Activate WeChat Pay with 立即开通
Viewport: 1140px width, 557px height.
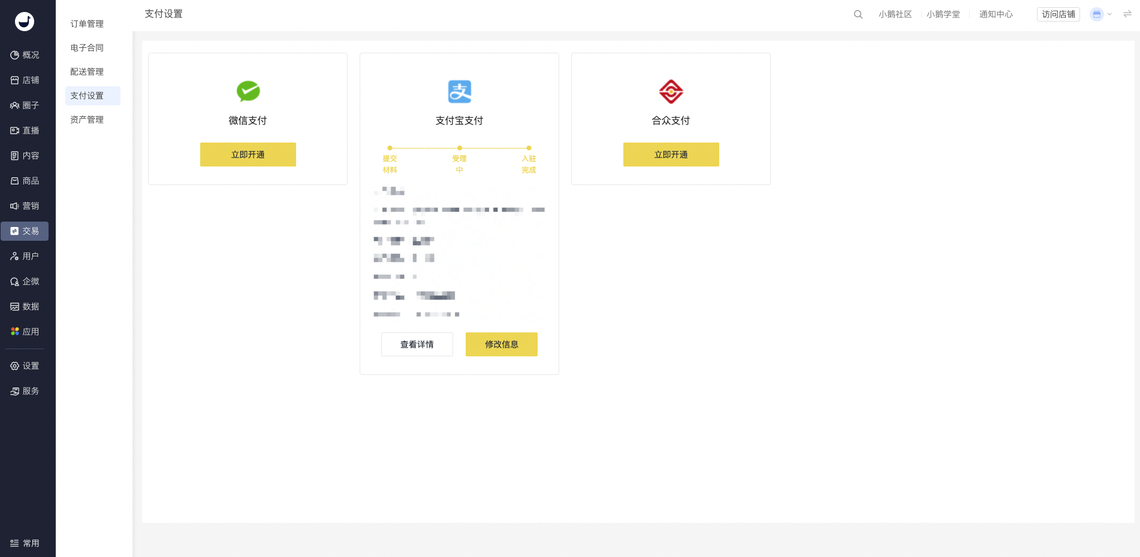pyautogui.click(x=248, y=155)
